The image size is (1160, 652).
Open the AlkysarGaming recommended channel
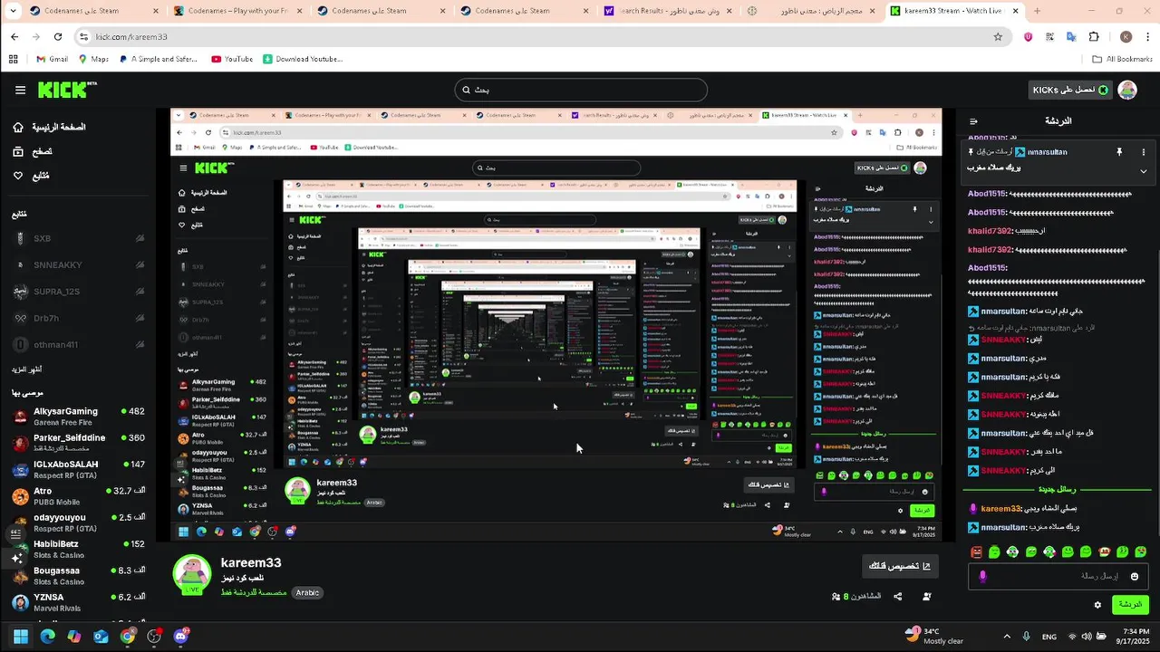click(x=77, y=417)
